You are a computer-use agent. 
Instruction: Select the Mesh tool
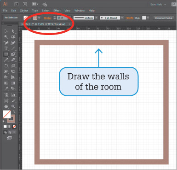[x=6, y=83]
